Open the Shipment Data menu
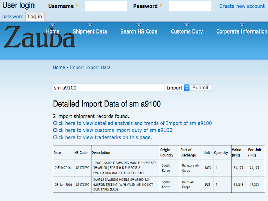 90,31
